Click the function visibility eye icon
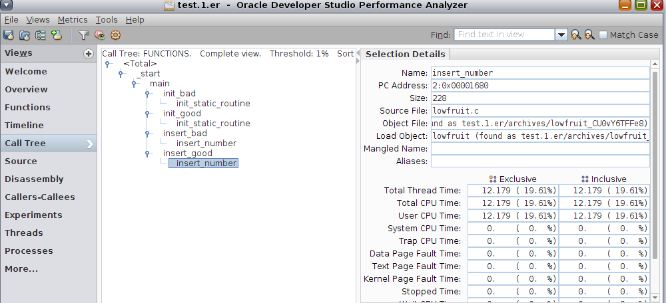666x303 pixels. coord(99,35)
